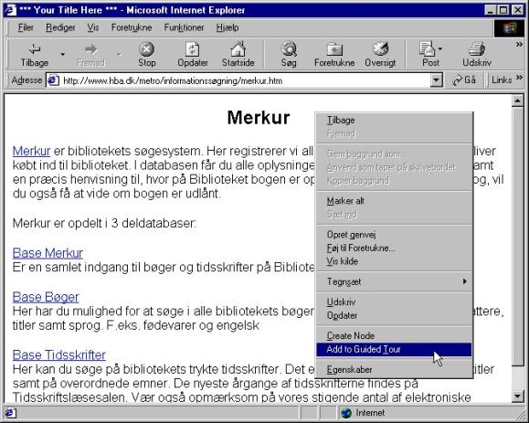The image size is (529, 423).
Task: Open the Base Tidsskrifter link
Action: point(59,354)
